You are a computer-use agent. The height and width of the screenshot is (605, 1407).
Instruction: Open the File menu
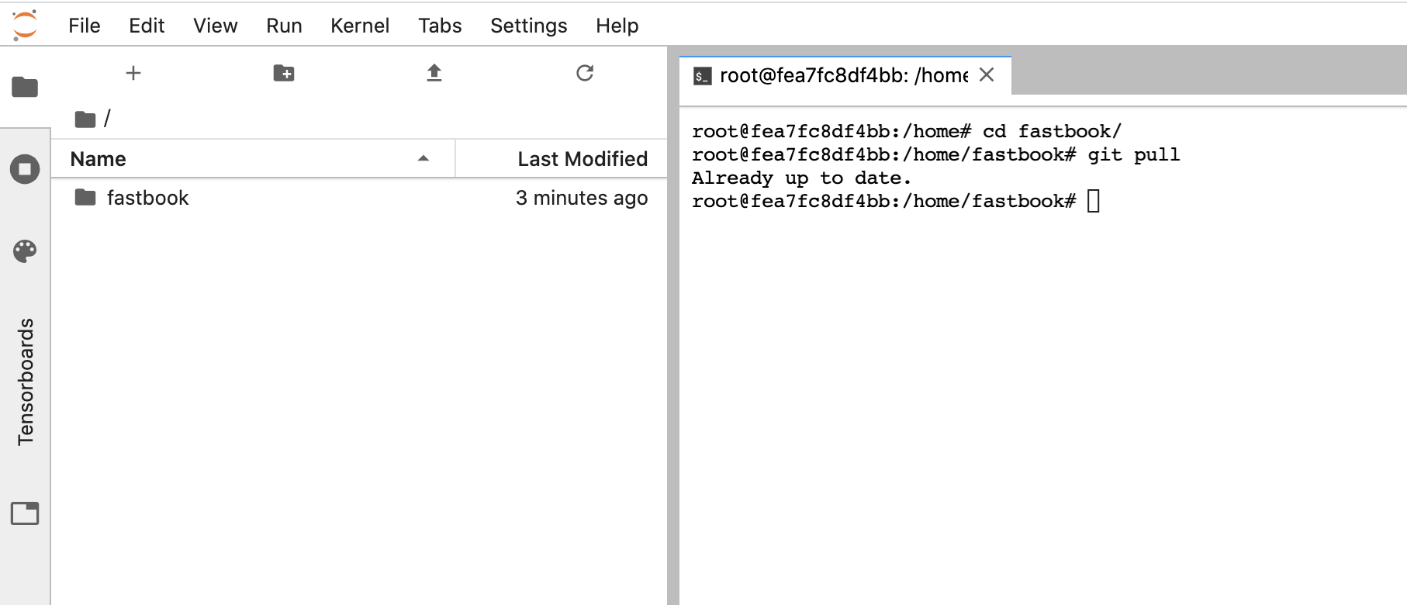pos(84,26)
